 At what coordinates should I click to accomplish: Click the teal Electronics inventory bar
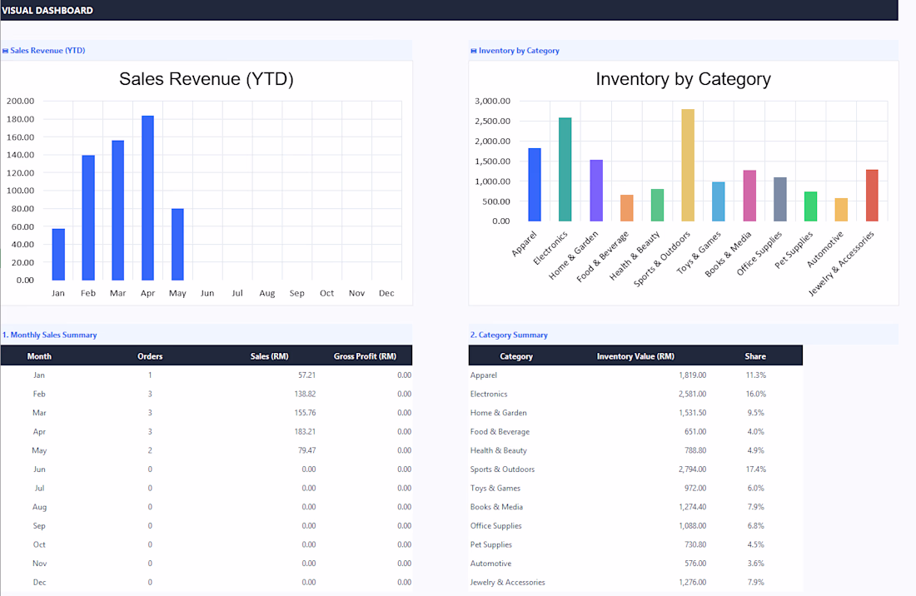click(565, 169)
